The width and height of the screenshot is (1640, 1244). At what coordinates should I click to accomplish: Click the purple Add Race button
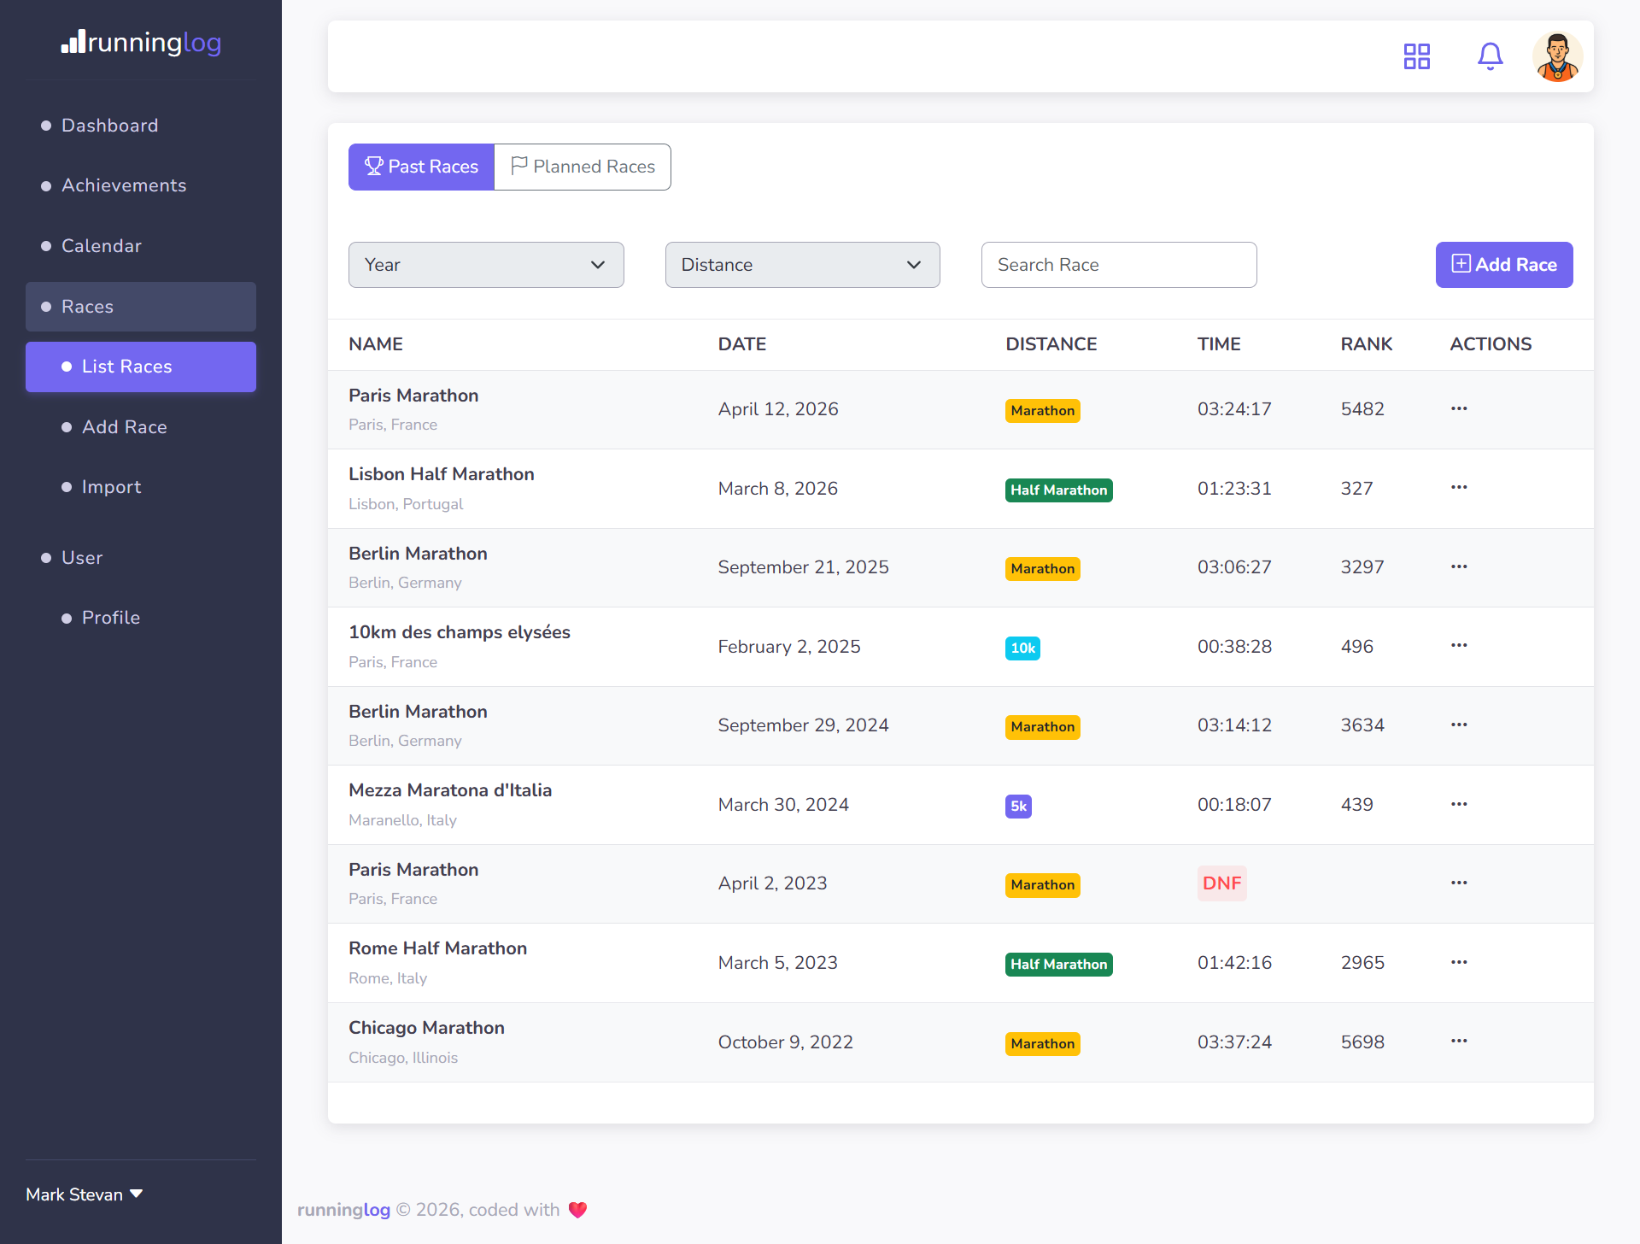tap(1504, 265)
